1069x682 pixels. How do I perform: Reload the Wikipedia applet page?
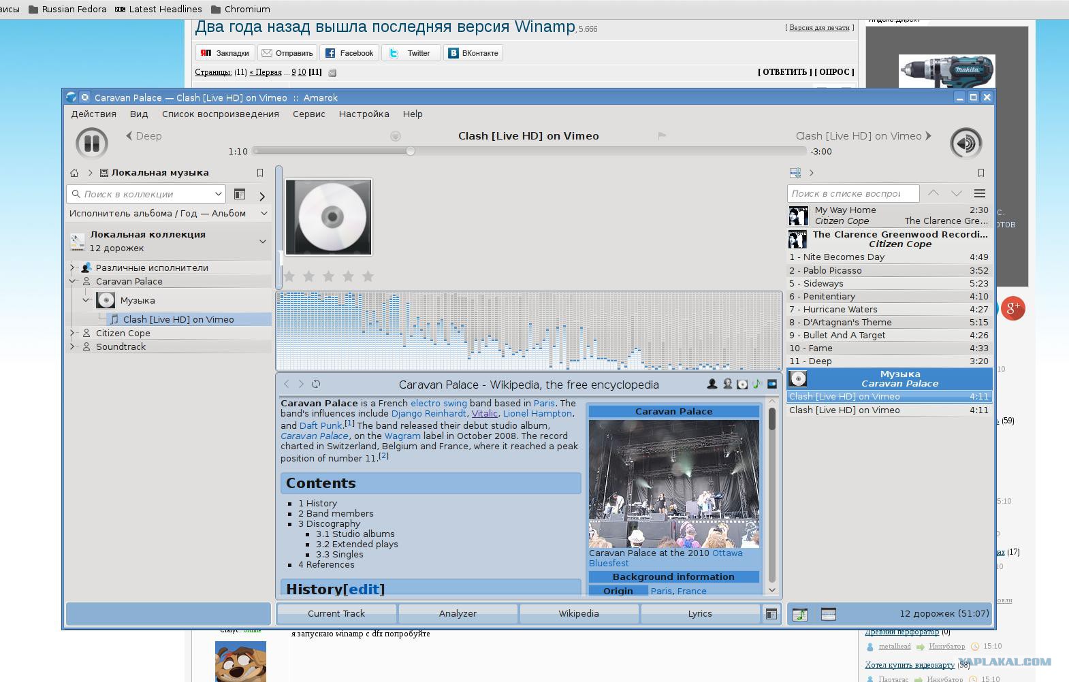pyautogui.click(x=316, y=384)
